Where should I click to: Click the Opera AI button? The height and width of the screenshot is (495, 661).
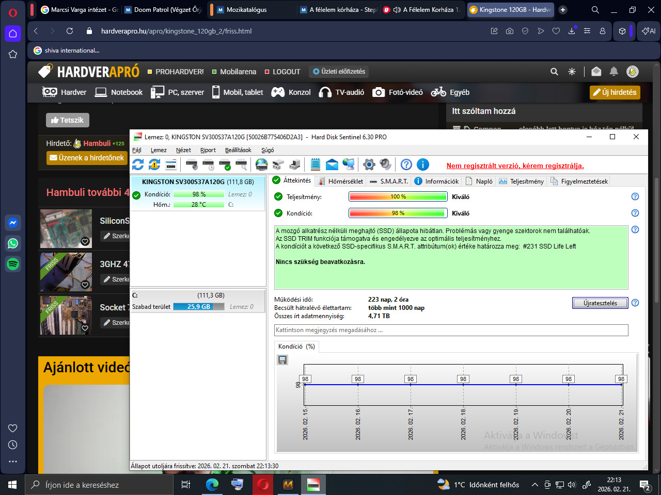point(649,31)
